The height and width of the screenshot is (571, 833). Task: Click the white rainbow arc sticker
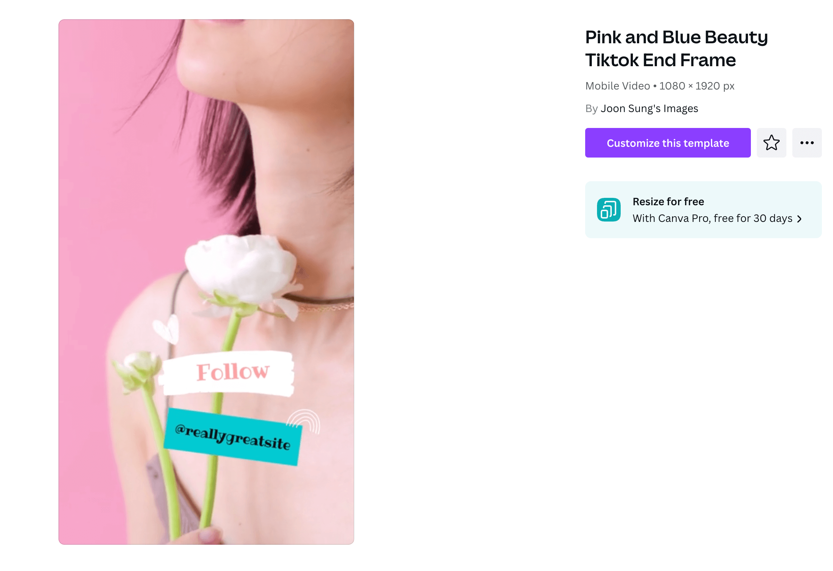pos(304,422)
